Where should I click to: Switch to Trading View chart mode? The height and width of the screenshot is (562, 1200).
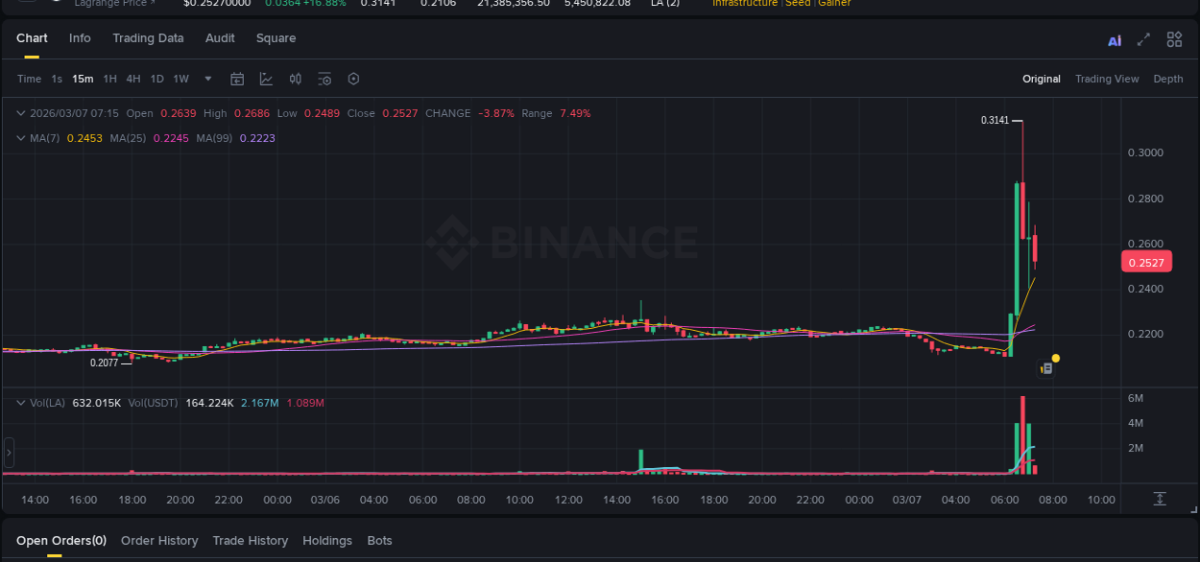click(1107, 79)
